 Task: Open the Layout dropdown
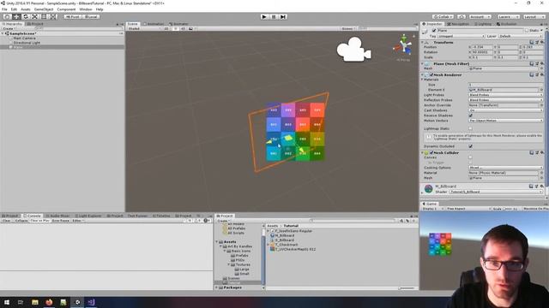pyautogui.click(x=534, y=16)
